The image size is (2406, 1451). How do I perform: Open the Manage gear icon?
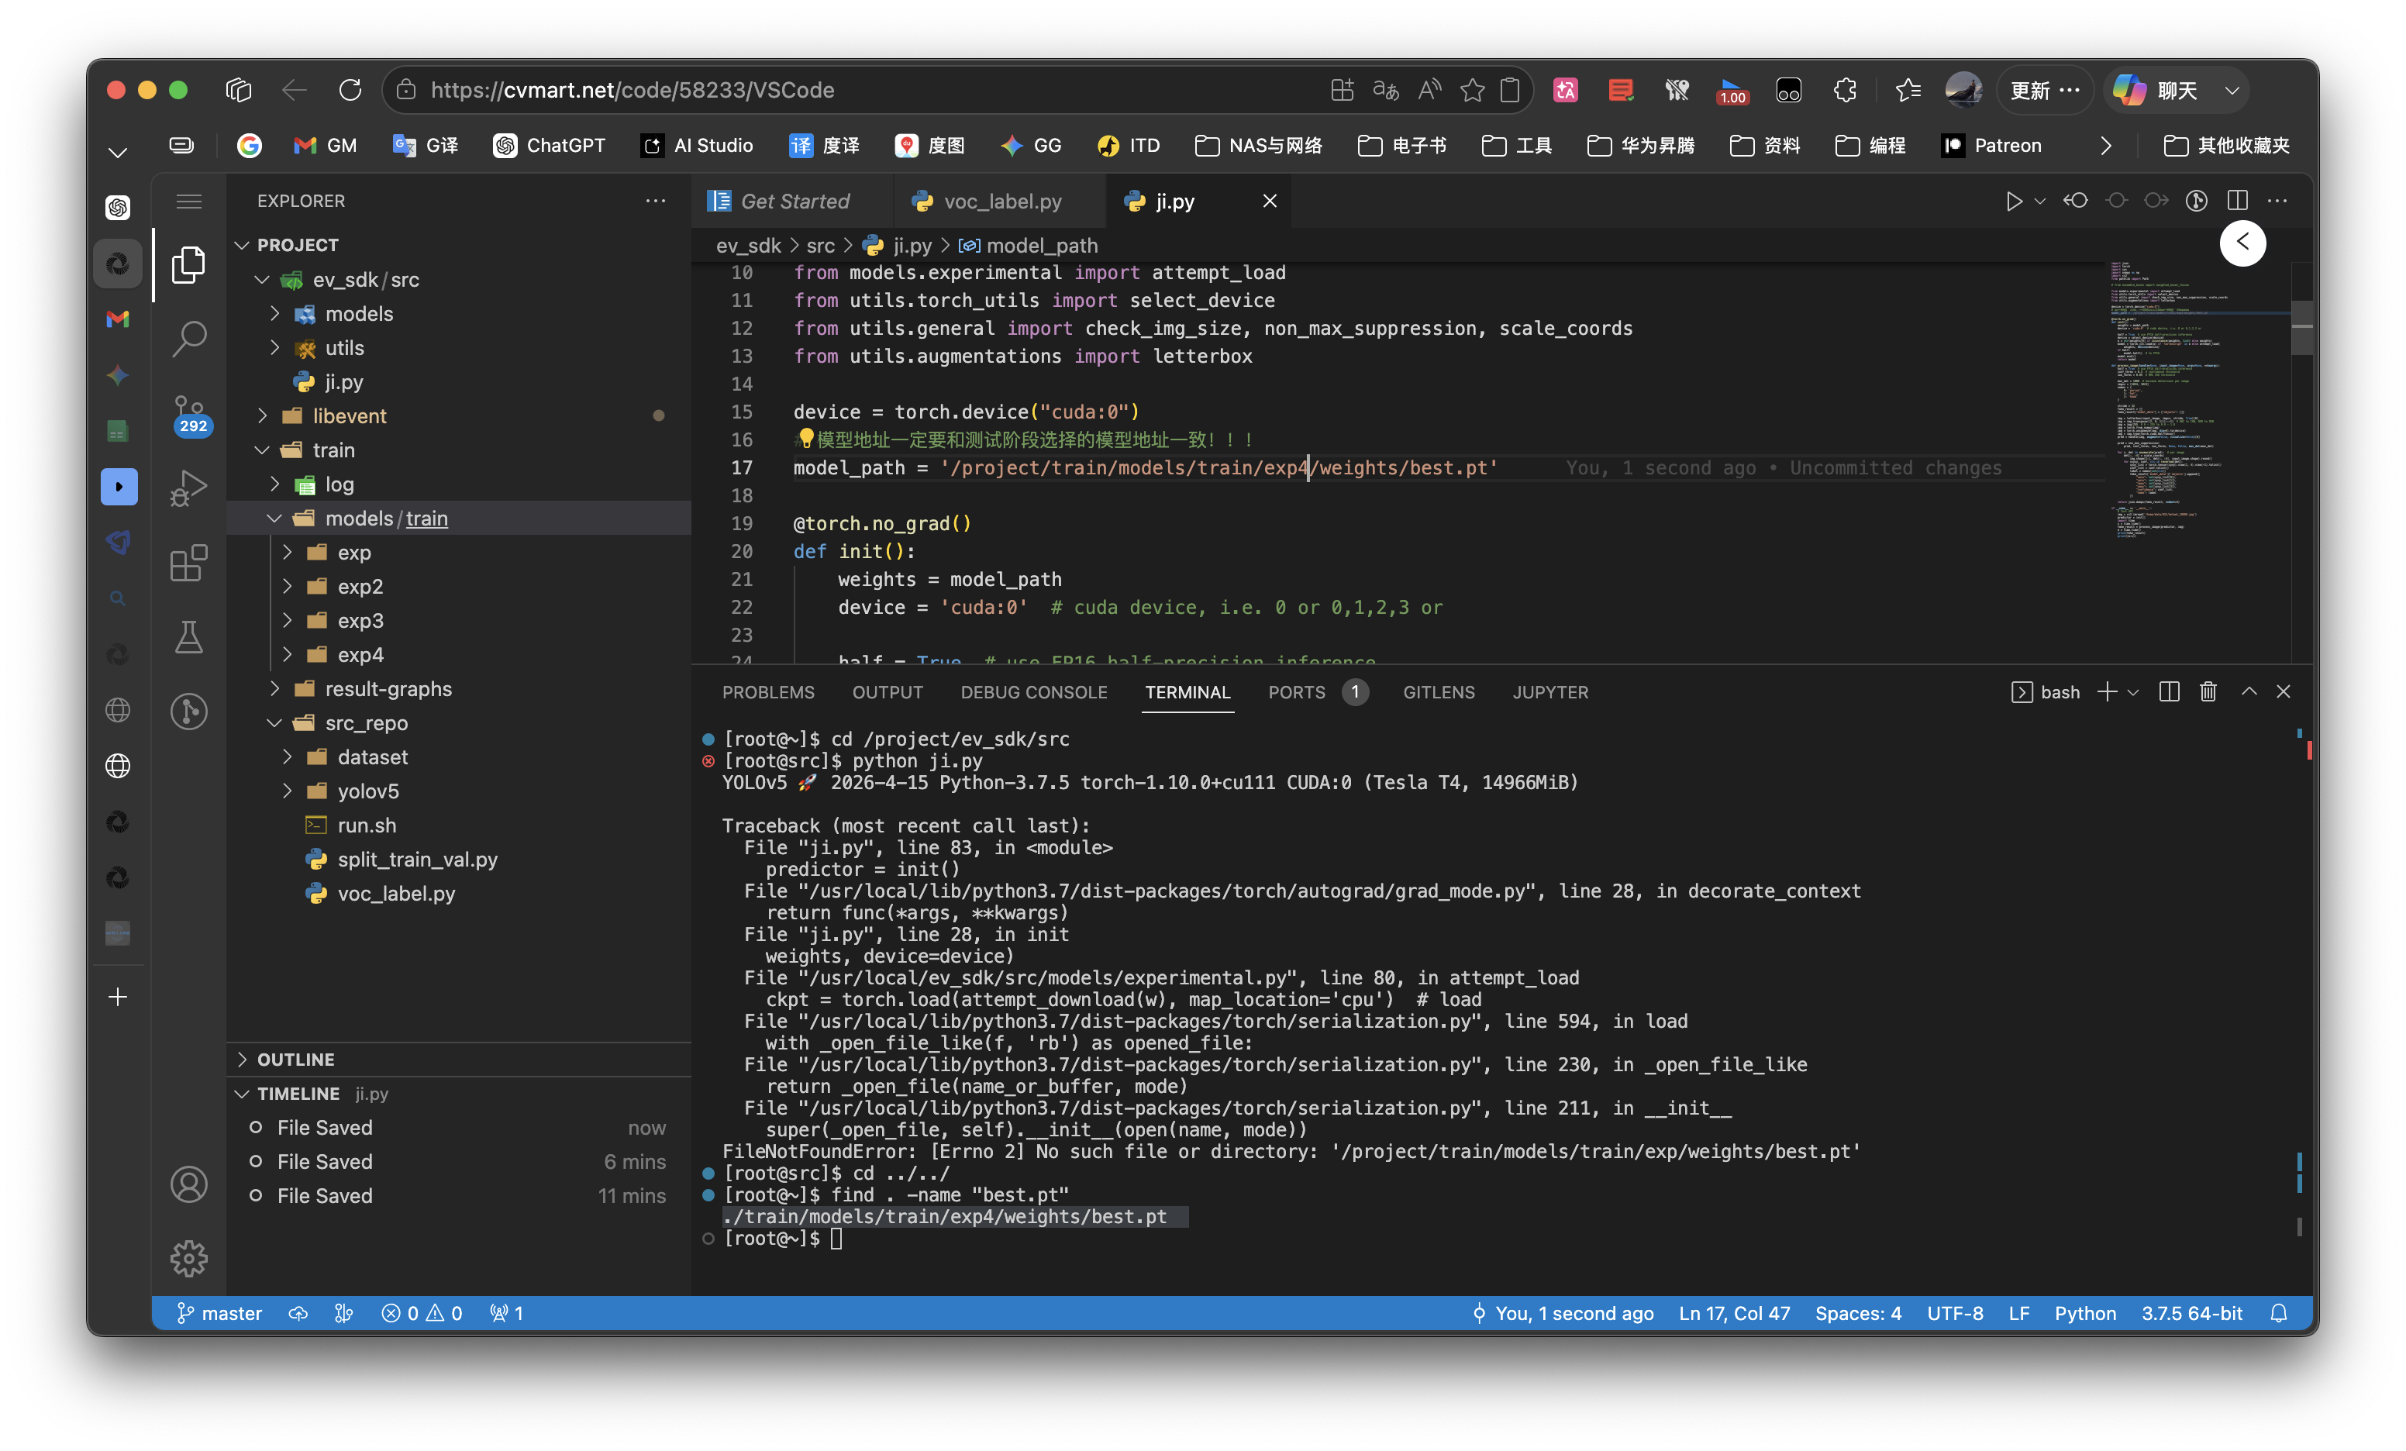click(188, 1258)
